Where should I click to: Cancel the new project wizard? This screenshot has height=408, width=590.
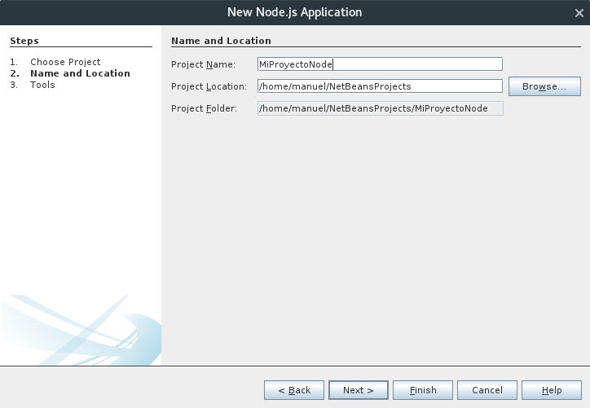(x=487, y=390)
